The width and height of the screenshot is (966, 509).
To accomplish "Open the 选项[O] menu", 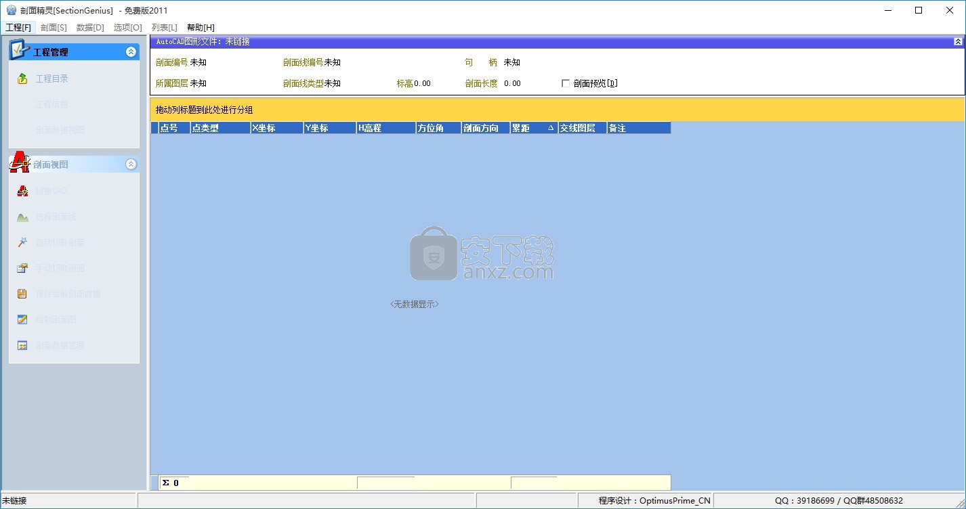I will coord(127,27).
